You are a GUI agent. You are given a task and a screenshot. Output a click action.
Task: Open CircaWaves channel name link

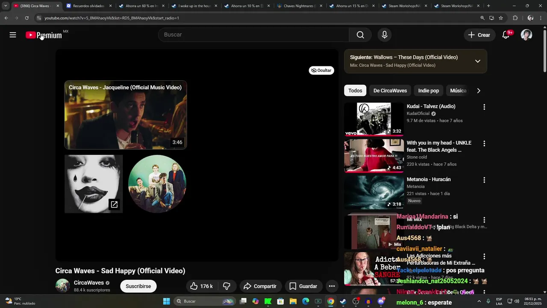coord(89,283)
